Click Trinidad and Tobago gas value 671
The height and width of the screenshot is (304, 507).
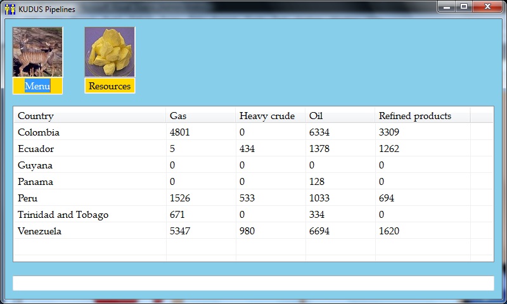177,215
